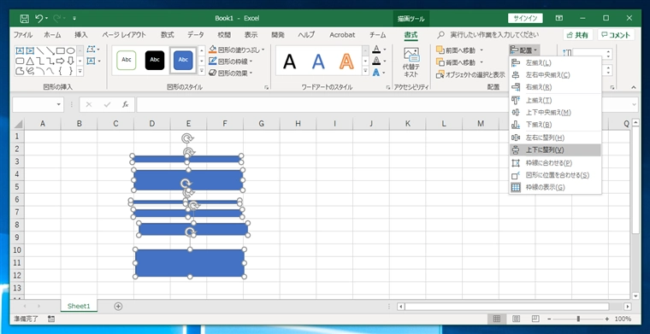Switch to Page Layout view
Viewport: 650px width, 334px height.
(516, 319)
